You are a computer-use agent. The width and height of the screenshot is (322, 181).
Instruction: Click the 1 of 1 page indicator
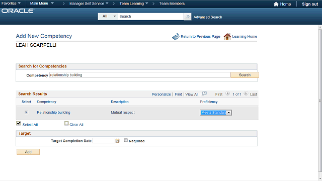point(237,94)
